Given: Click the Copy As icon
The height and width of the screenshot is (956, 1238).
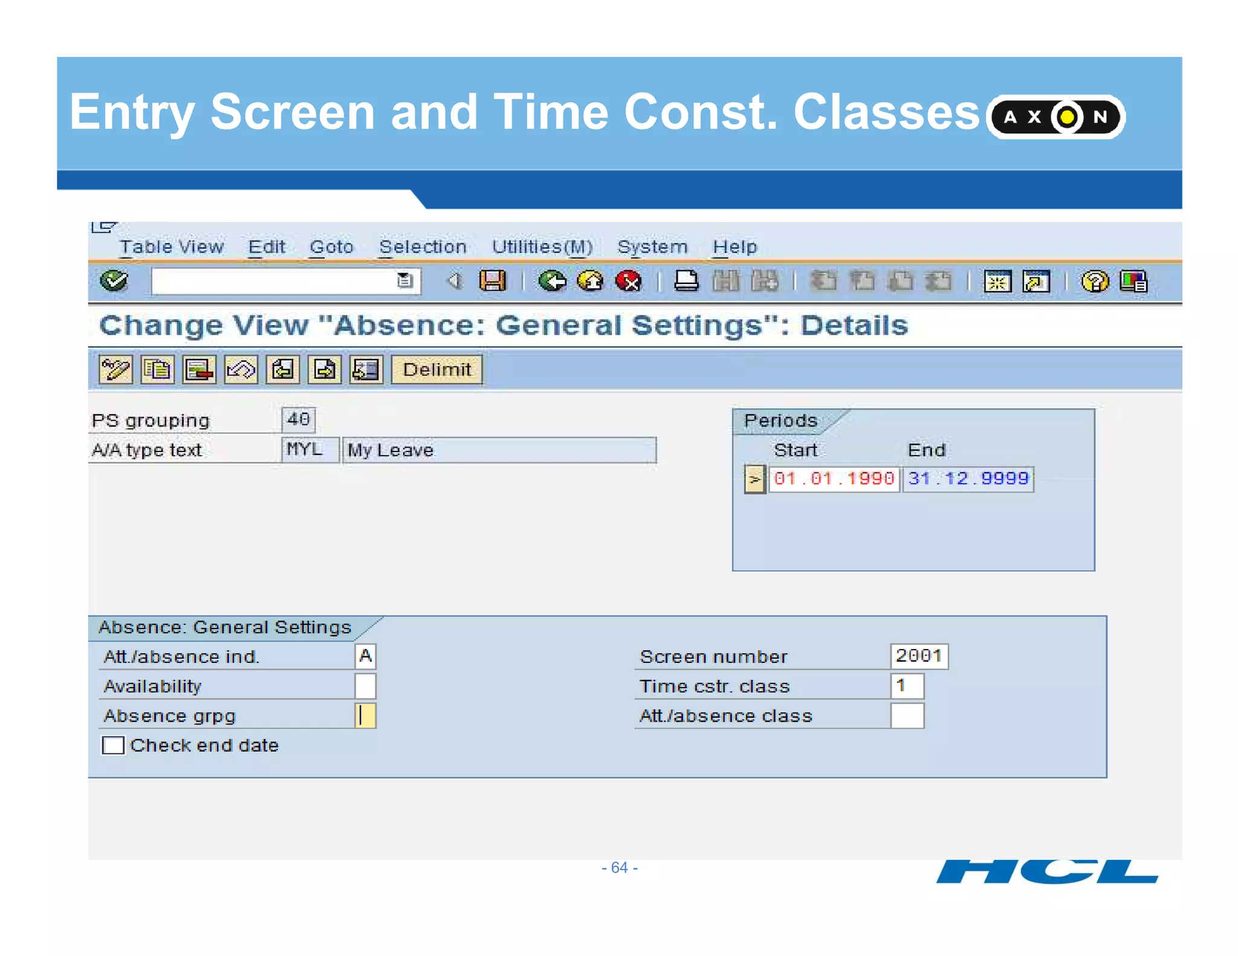Looking at the screenshot, I should click(x=158, y=369).
